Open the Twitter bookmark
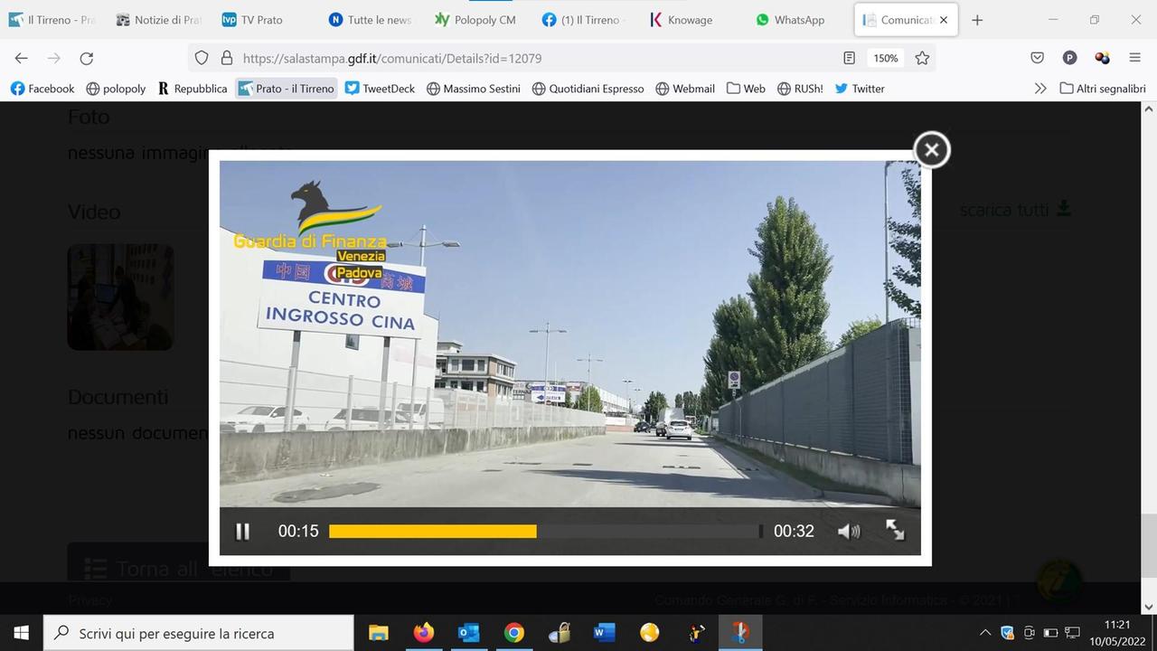Image resolution: width=1157 pixels, height=651 pixels. pyautogui.click(x=860, y=89)
